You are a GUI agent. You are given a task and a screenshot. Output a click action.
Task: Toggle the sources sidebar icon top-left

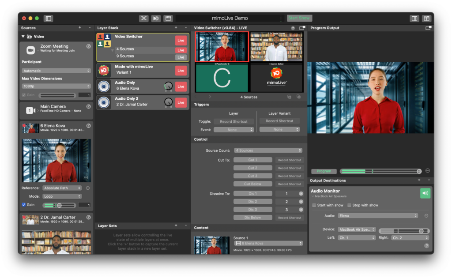[x=48, y=18]
